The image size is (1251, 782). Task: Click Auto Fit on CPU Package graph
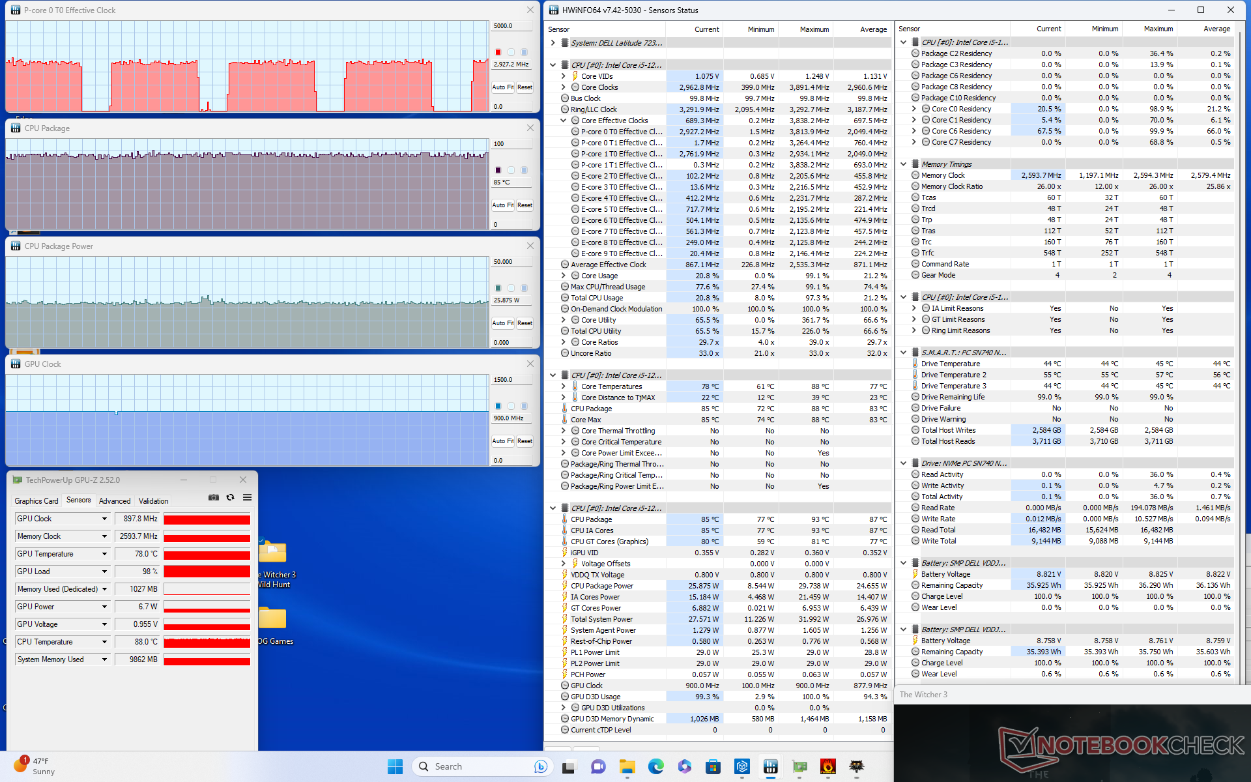tap(502, 205)
